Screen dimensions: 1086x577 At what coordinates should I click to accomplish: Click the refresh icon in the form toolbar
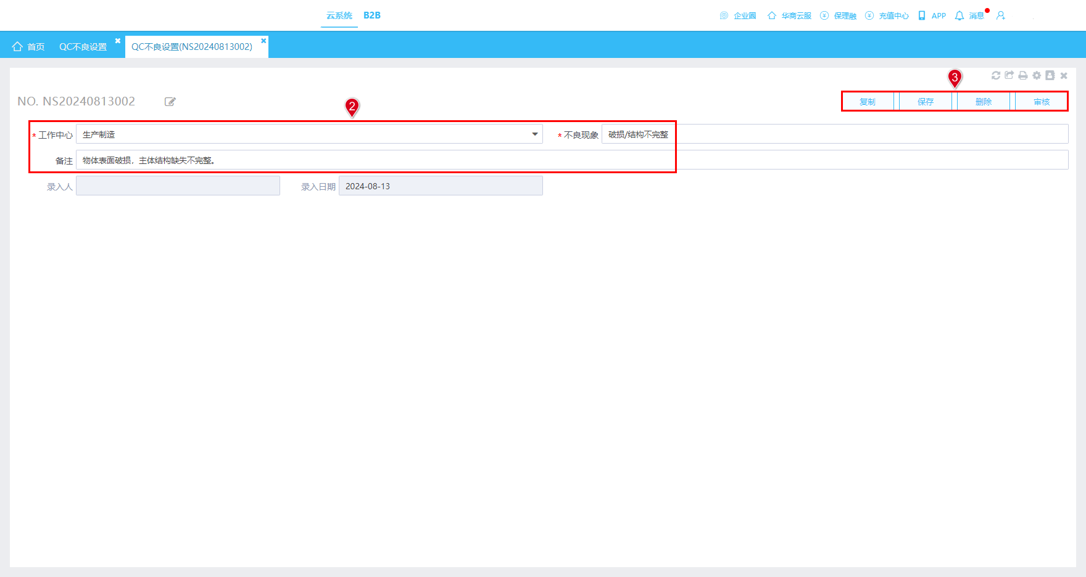[x=996, y=75]
